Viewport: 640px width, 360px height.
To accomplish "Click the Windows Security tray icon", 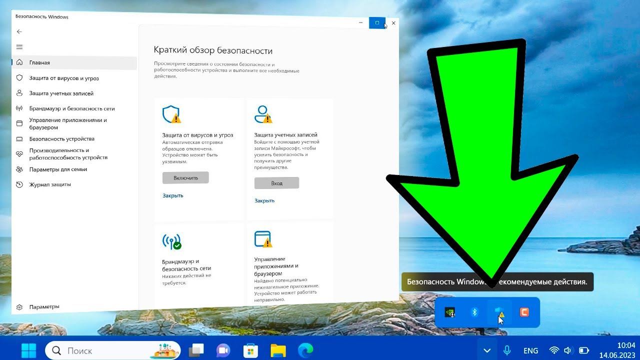I will [x=499, y=312].
